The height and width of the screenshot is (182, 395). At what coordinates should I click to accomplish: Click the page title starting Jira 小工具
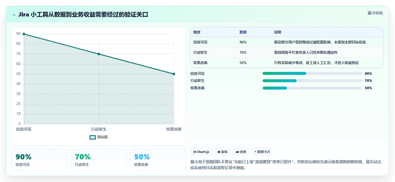point(83,15)
